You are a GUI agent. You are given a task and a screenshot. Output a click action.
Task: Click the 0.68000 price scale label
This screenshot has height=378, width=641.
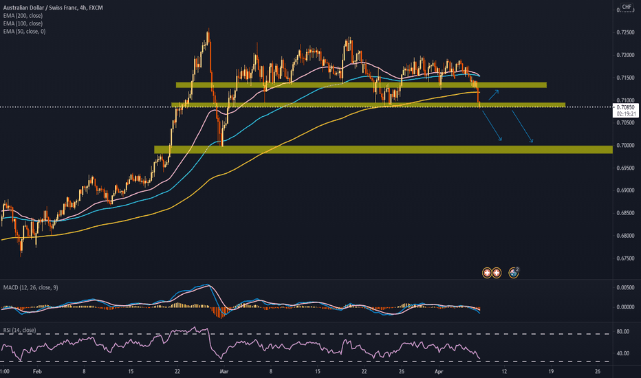click(x=625, y=236)
